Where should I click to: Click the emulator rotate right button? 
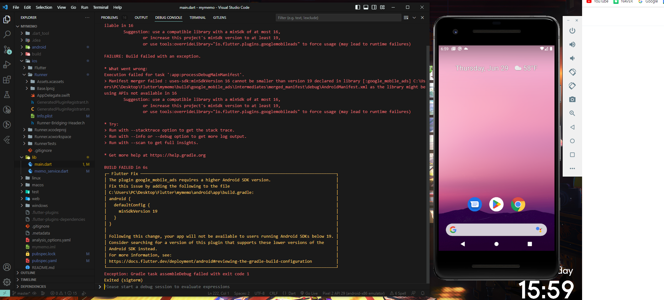click(572, 86)
